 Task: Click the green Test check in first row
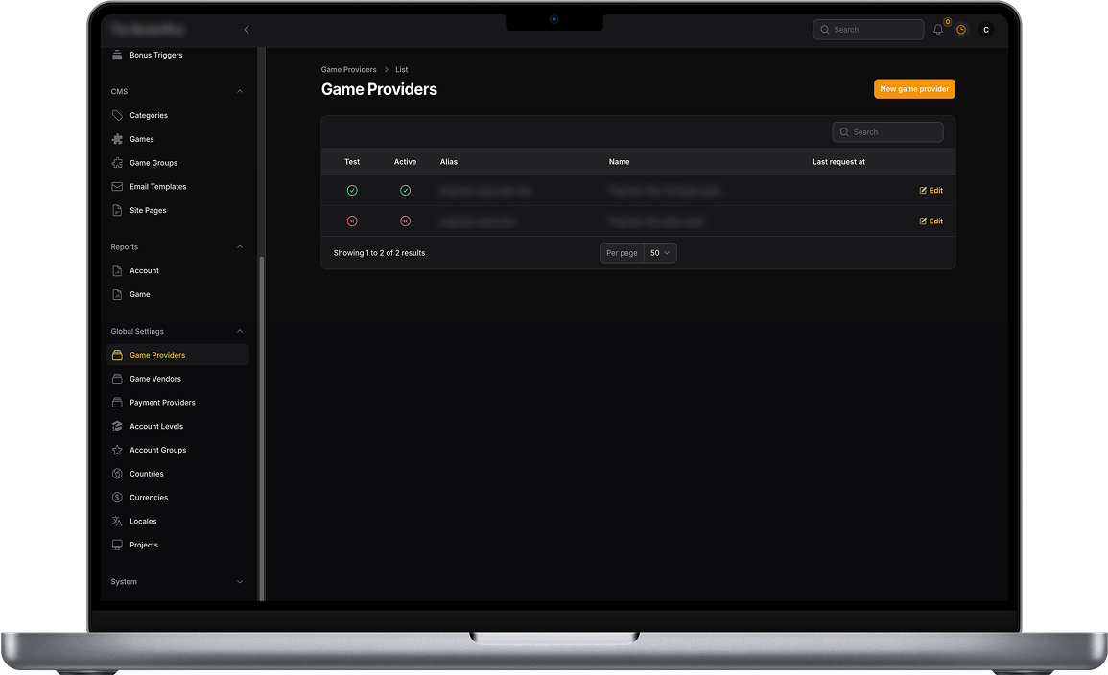click(x=352, y=191)
